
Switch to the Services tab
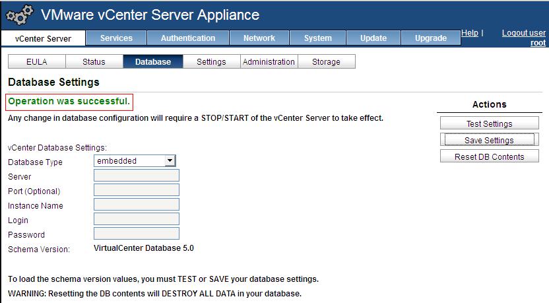tap(116, 38)
